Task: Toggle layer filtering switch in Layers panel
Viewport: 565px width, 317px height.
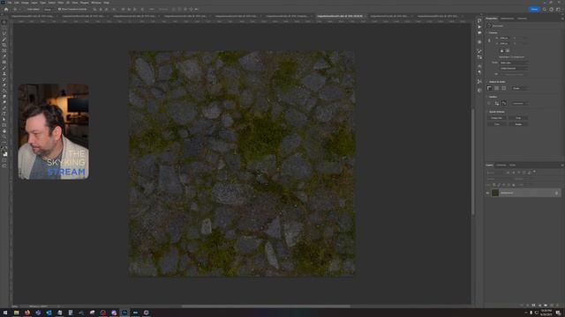Action: click(x=534, y=172)
